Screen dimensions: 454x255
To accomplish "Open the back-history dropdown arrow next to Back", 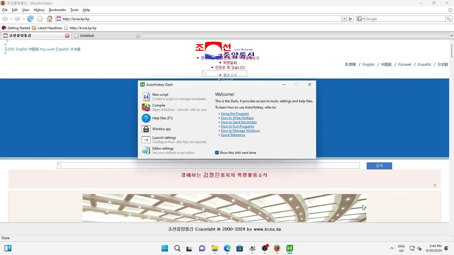I will (x=11, y=19).
